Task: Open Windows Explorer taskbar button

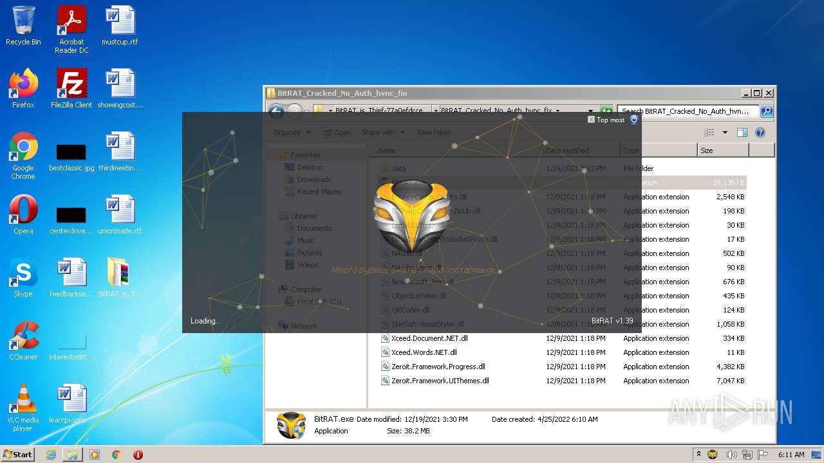Action: coord(73,455)
